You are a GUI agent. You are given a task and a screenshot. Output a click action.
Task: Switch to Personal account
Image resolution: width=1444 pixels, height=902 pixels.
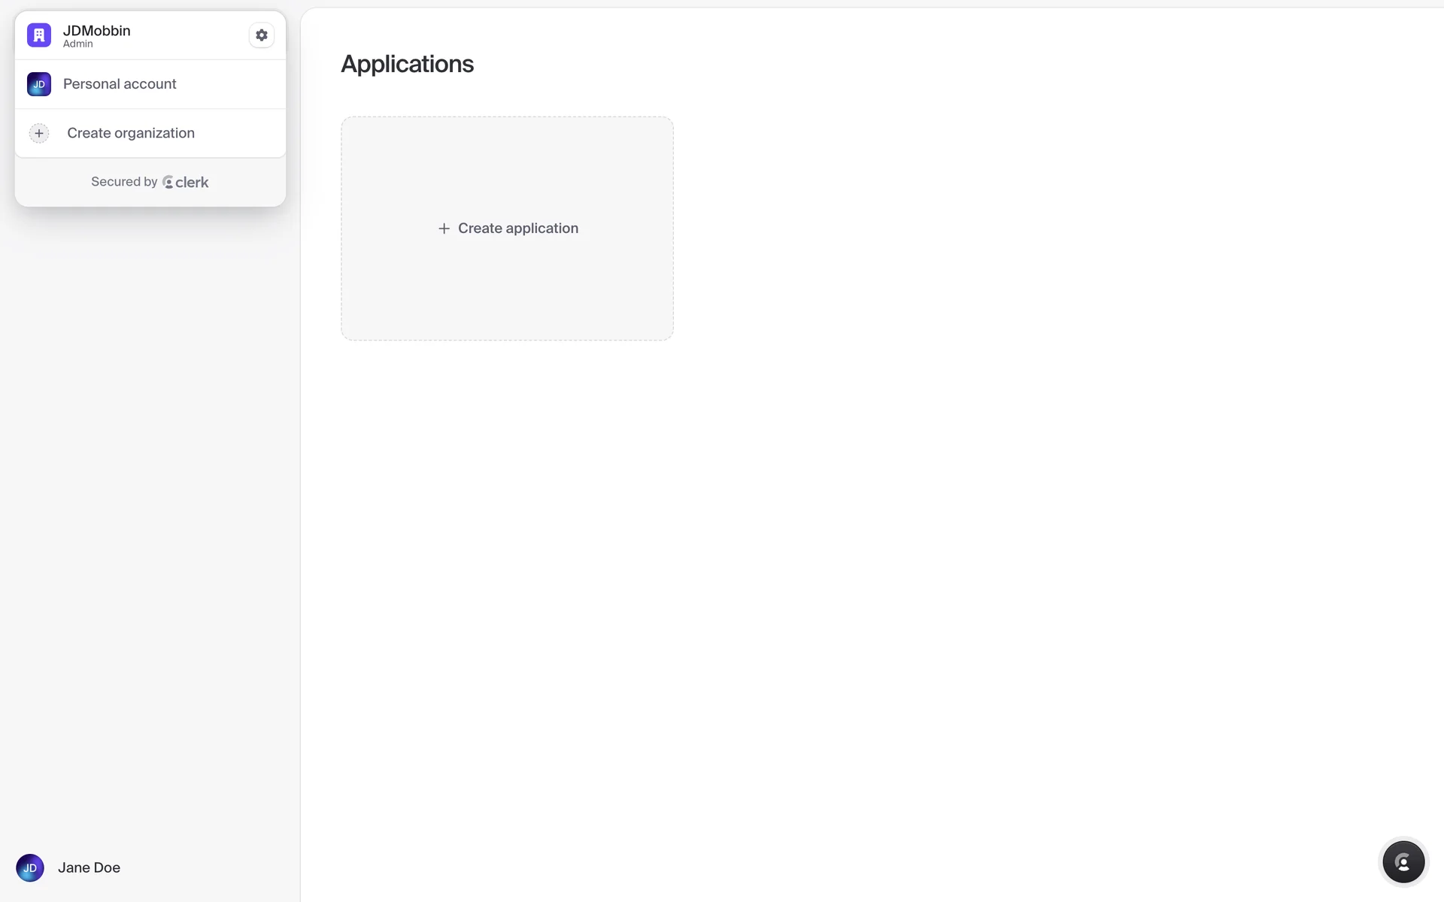[x=120, y=84]
